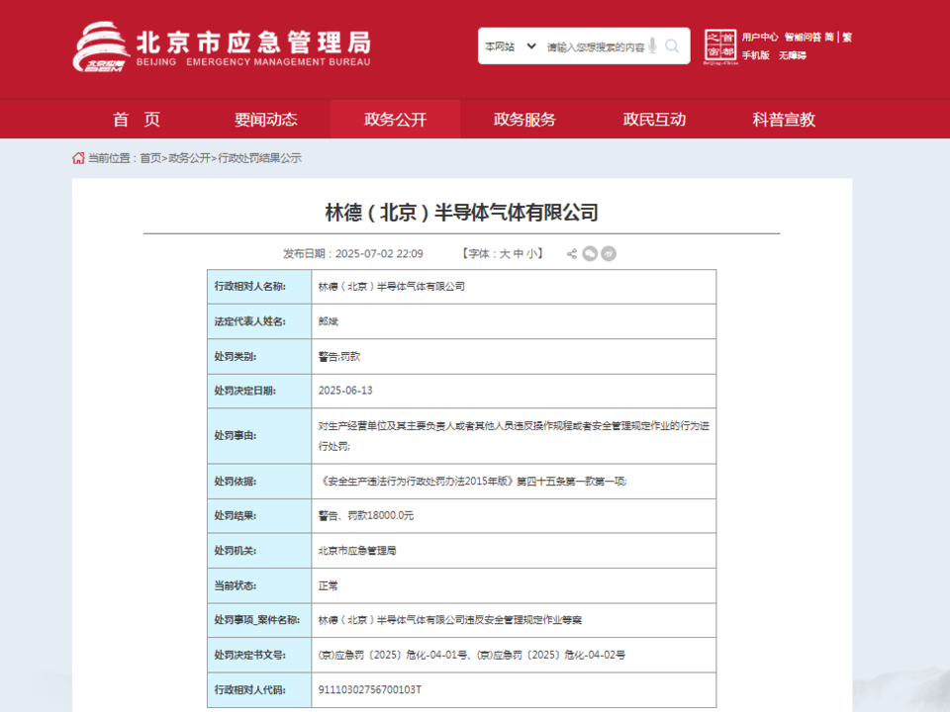
Task: Open the 用户中心 link
Action: coord(760,37)
